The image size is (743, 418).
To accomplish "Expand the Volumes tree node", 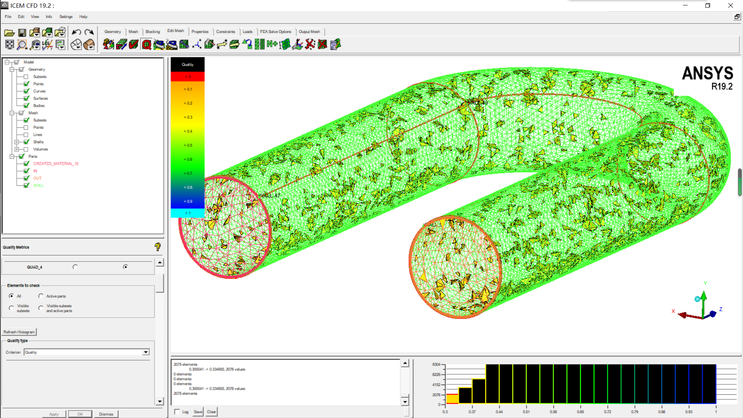I will click(17, 149).
